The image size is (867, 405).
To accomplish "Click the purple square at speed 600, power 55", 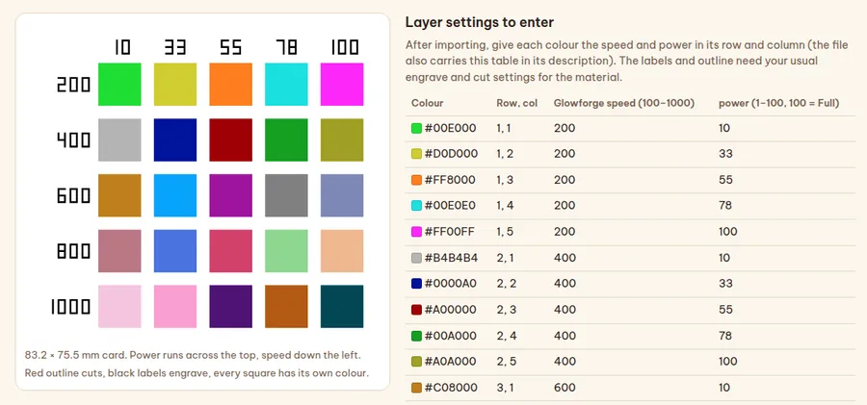I will [230, 195].
